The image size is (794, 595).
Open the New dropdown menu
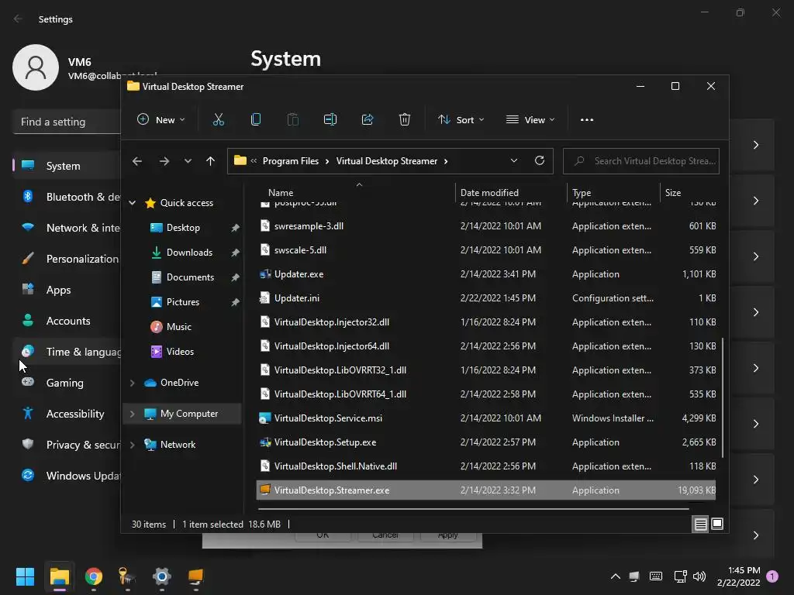tap(161, 120)
